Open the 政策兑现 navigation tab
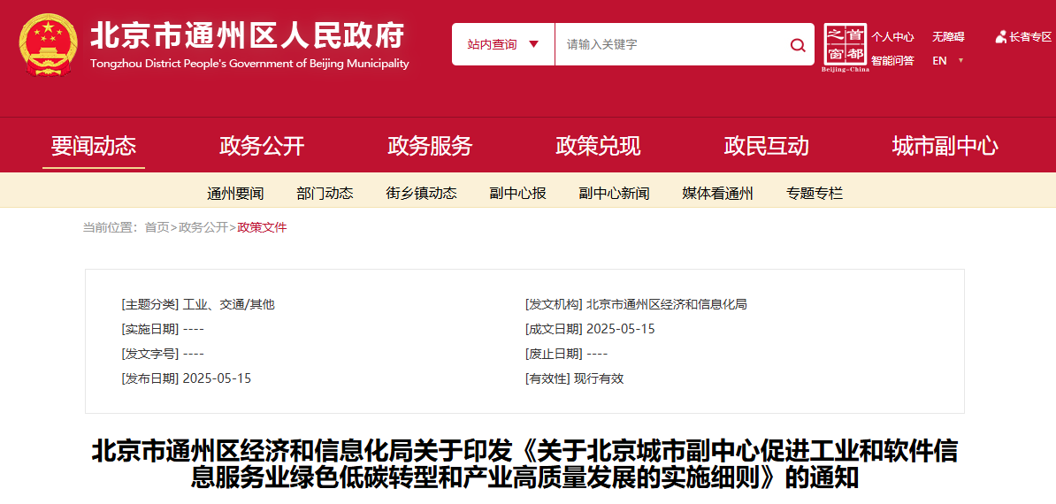 pos(598,146)
